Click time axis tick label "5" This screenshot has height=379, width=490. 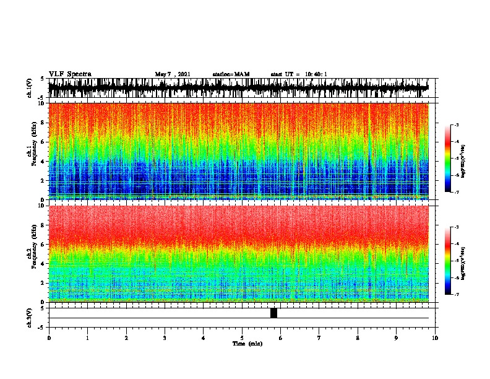tap(242, 338)
